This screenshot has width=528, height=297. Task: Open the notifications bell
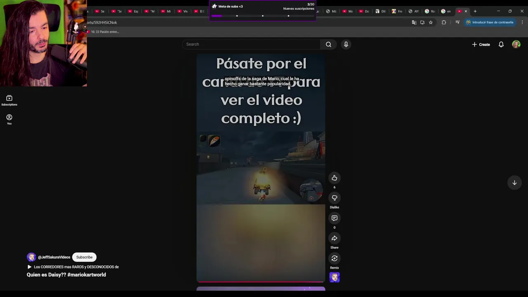point(501,45)
